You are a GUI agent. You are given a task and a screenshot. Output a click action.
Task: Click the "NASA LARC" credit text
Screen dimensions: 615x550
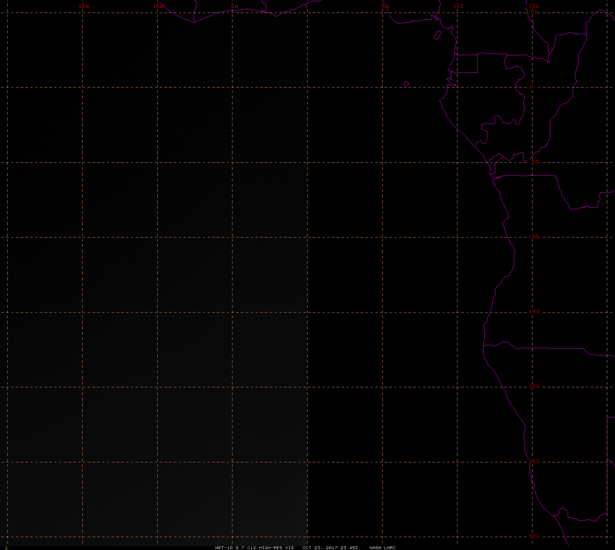click(383, 547)
